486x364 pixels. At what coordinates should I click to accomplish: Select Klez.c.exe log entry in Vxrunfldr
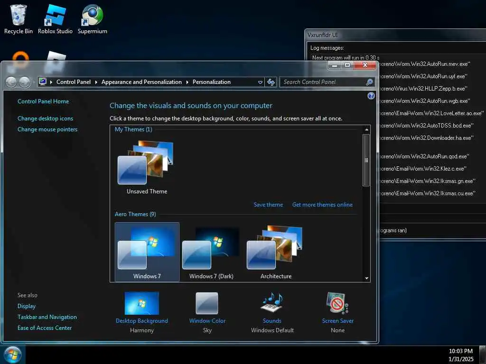(423, 169)
